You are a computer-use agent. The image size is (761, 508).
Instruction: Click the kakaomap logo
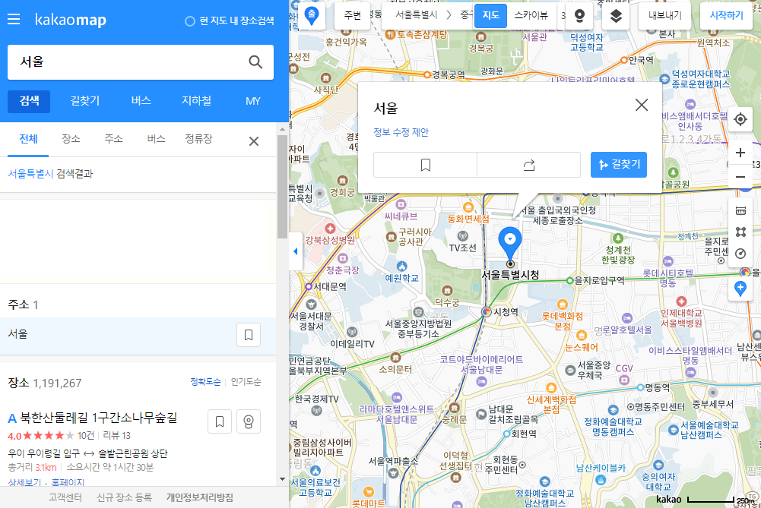71,20
